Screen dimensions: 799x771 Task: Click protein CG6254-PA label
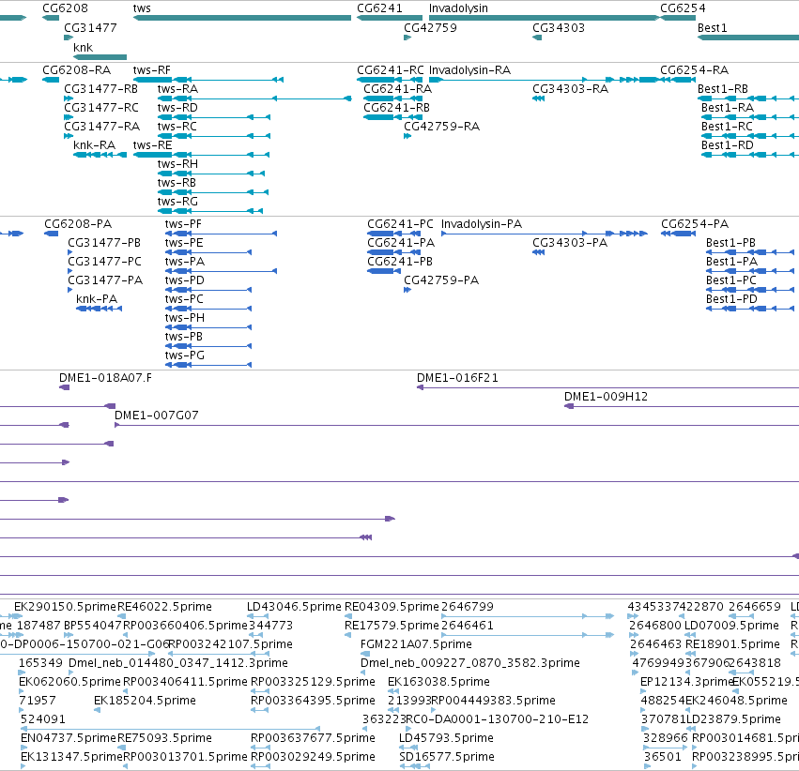tap(695, 224)
